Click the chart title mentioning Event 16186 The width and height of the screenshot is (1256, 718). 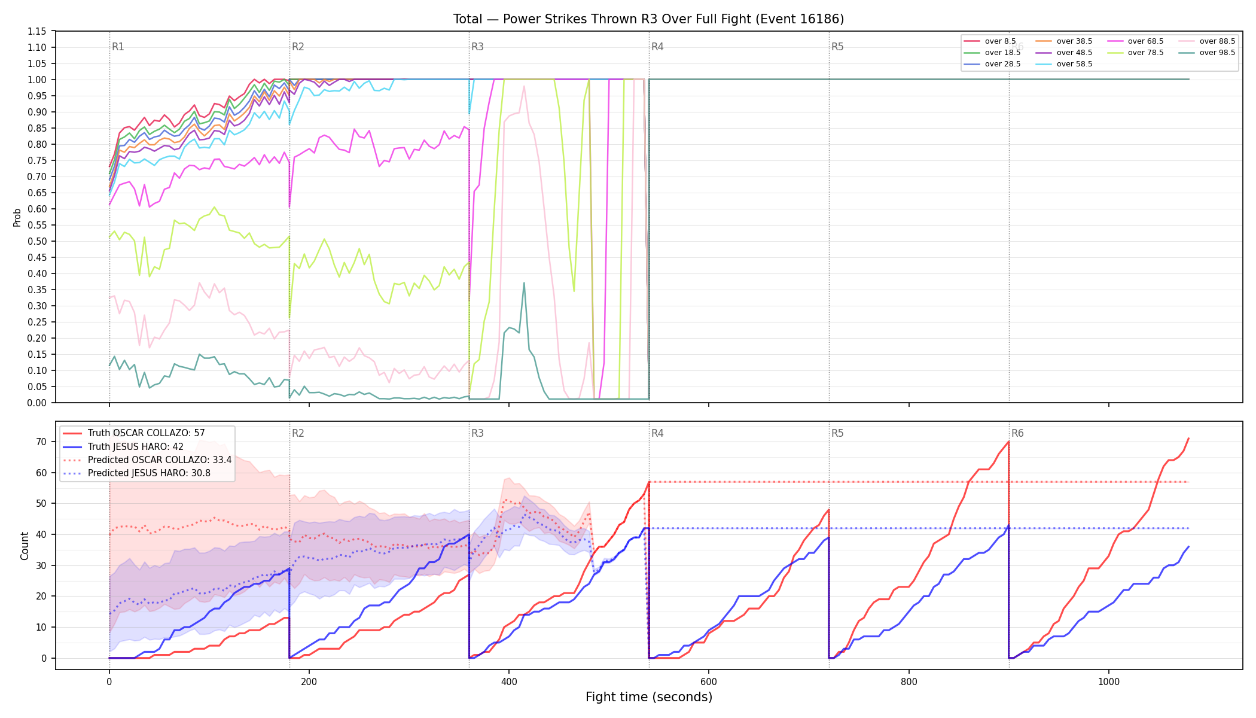click(649, 19)
